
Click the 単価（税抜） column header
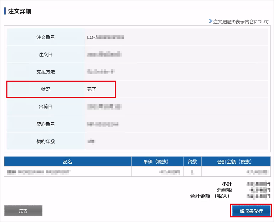coord(157,162)
